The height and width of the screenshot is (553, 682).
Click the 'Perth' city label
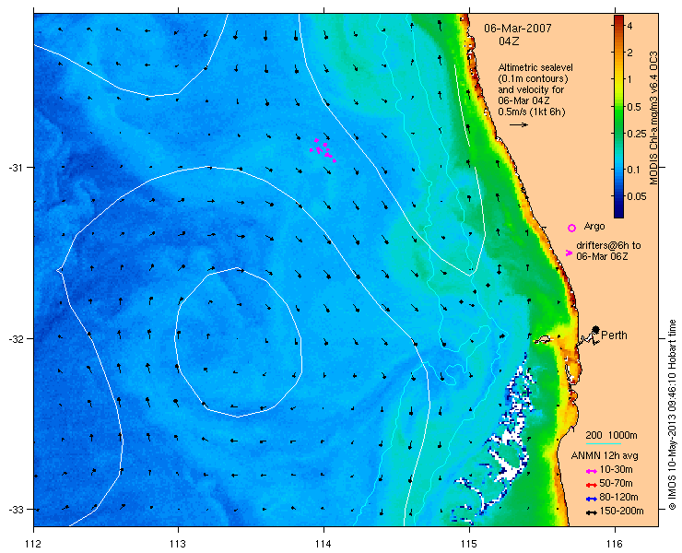click(x=614, y=335)
